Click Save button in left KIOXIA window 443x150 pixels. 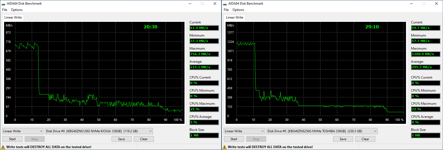pyautogui.click(x=121, y=139)
